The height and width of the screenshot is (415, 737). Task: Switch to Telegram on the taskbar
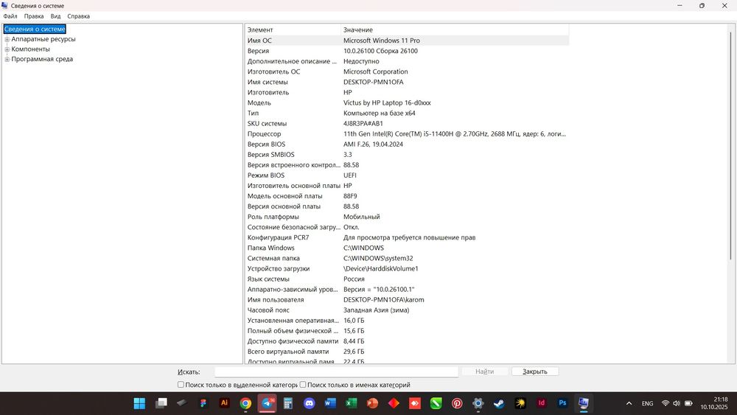[267, 403]
